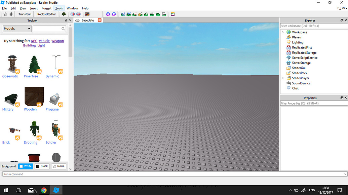This screenshot has width=348, height=195.
Task: Click the purple circle down-arrow icon
Action: coord(108,14)
